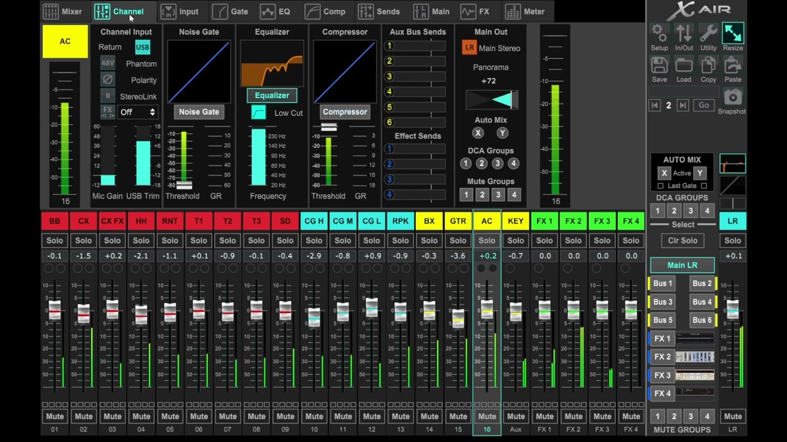Take a Snapshot with the camera icon
This screenshot has width=787, height=442.
click(732, 97)
